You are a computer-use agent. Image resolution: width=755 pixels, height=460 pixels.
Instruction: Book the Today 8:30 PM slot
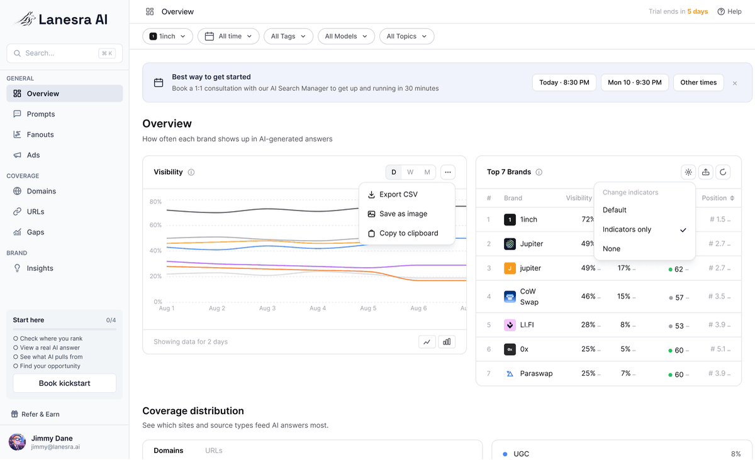[x=564, y=82]
